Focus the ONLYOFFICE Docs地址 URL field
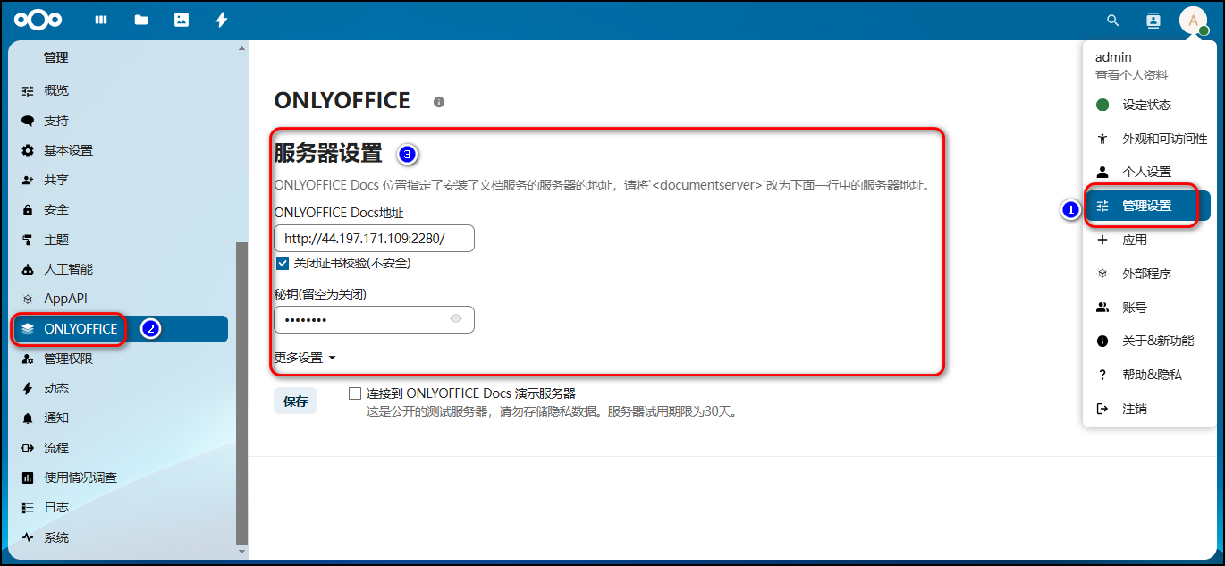This screenshot has width=1225, height=566. click(x=374, y=239)
